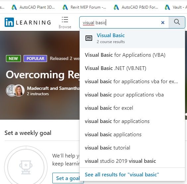This screenshot has width=187, height=184.
Task: Clear the search field with X
Action: (163, 23)
